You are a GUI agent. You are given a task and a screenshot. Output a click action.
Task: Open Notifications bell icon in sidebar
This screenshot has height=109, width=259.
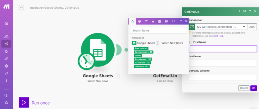tap(6, 103)
